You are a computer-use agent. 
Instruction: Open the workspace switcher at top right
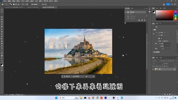pyautogui.click(x=175, y=4)
